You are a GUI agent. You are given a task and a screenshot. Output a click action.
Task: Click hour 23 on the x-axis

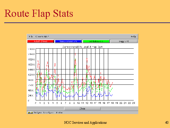tap(133, 103)
